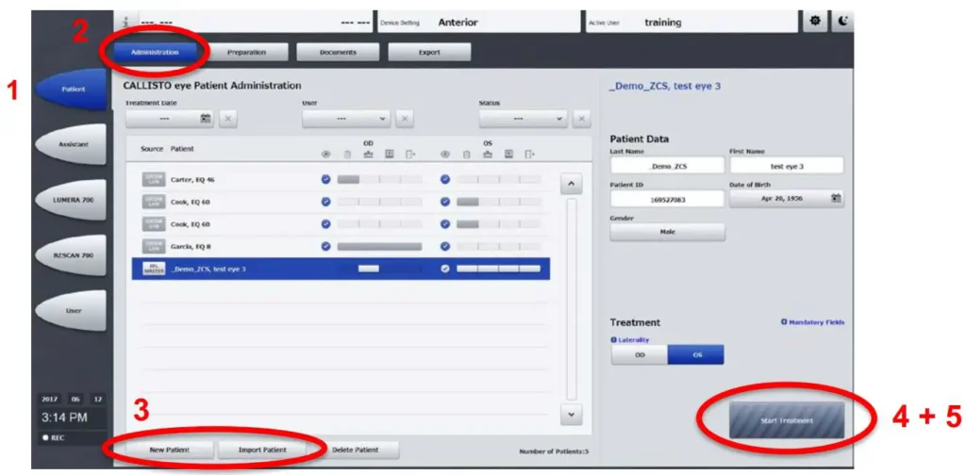Click the Delete Patient button
Viewport: 966px width, 475px height.
(x=356, y=450)
